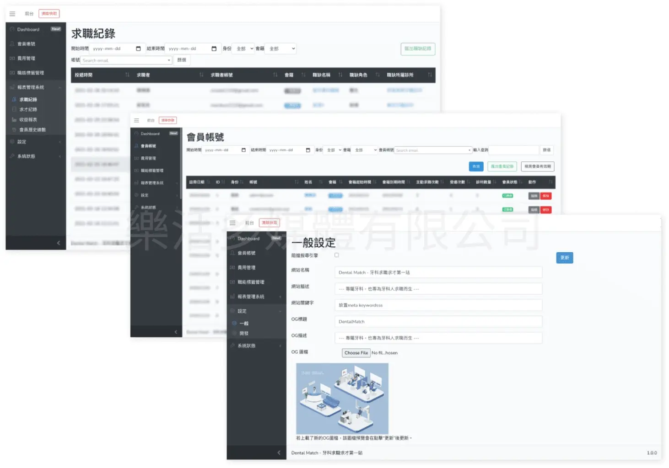Click Choose File for OG 圖檔
This screenshot has width=669, height=468.
356,353
